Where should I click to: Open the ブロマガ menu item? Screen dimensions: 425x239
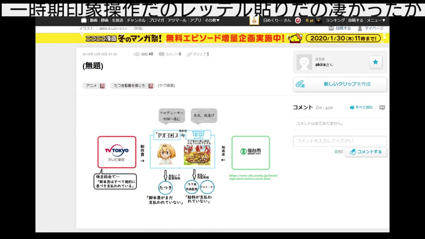(156, 20)
